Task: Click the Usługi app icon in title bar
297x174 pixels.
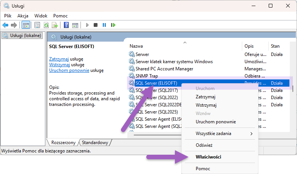Action: click(6, 6)
